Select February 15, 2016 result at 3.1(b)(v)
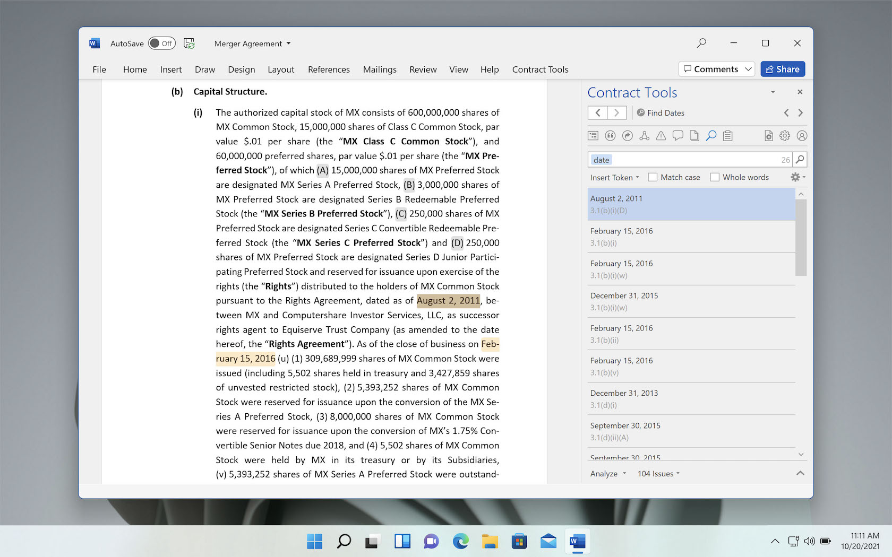The height and width of the screenshot is (557, 892). click(691, 366)
